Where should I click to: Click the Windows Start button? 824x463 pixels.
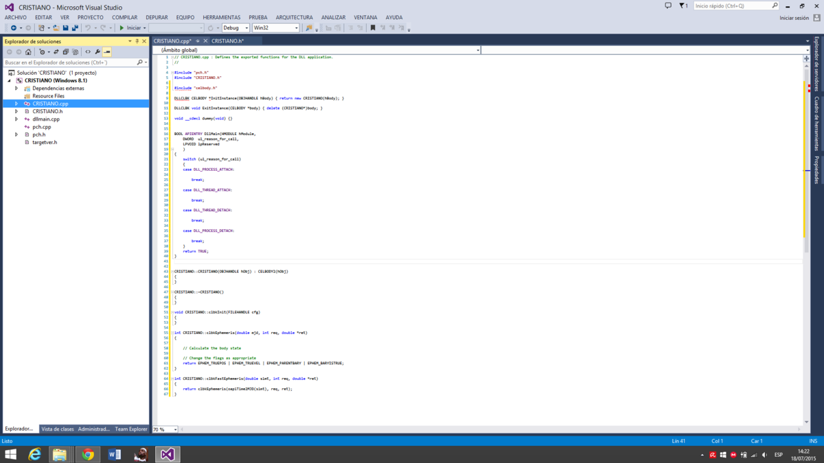11,454
